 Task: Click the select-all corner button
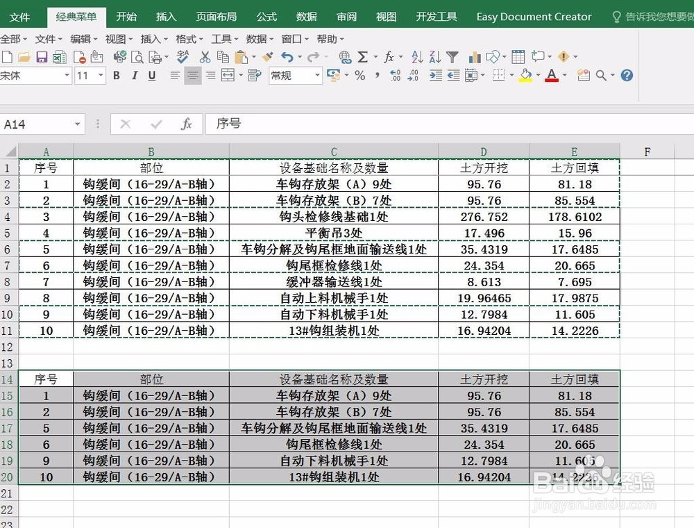(9, 151)
